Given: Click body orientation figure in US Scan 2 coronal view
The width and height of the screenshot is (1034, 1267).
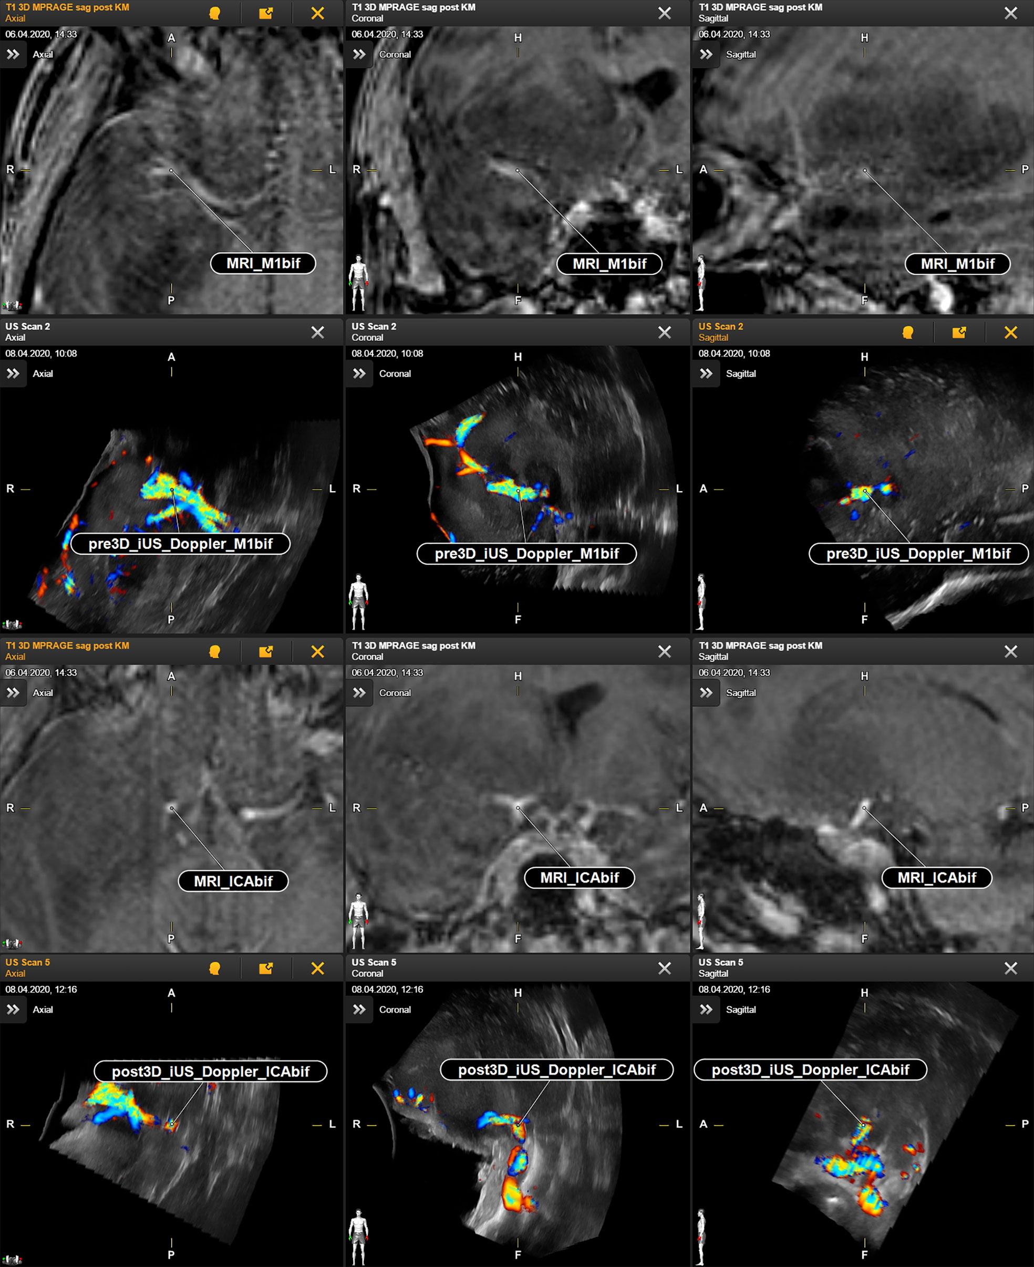Looking at the screenshot, I should (358, 602).
